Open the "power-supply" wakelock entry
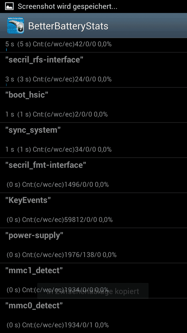The height and width of the screenshot is (333, 187). (x=94, y=245)
